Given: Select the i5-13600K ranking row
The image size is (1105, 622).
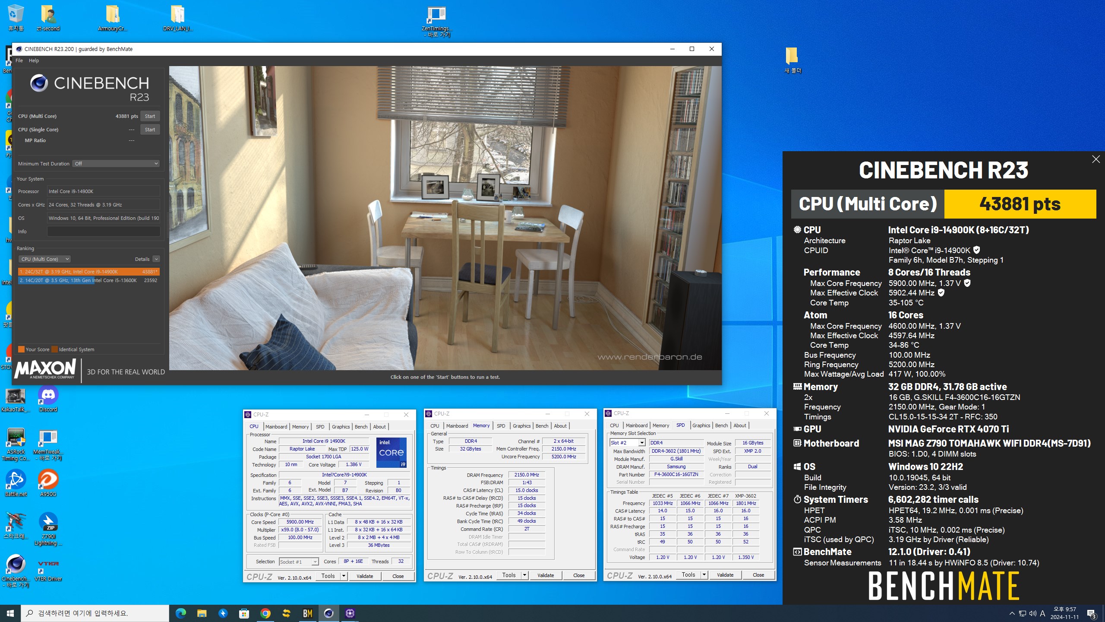Looking at the screenshot, I should 88,280.
